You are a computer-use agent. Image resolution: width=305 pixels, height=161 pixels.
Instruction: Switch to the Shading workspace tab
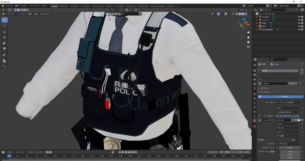click(109, 6)
